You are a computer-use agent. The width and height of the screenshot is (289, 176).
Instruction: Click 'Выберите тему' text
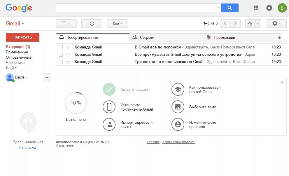pos(202,107)
